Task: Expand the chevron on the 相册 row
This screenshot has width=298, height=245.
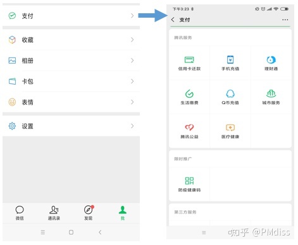Action: click(132, 61)
